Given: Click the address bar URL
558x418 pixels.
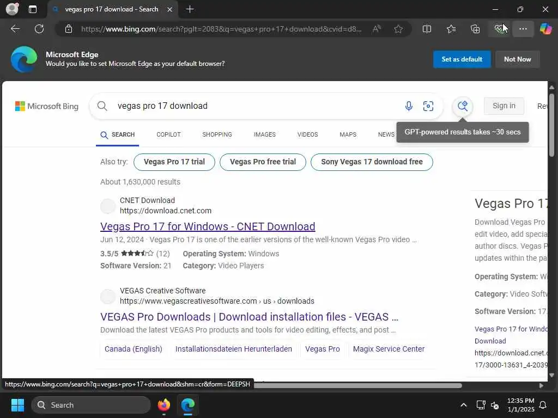Looking at the screenshot, I should coord(221,29).
